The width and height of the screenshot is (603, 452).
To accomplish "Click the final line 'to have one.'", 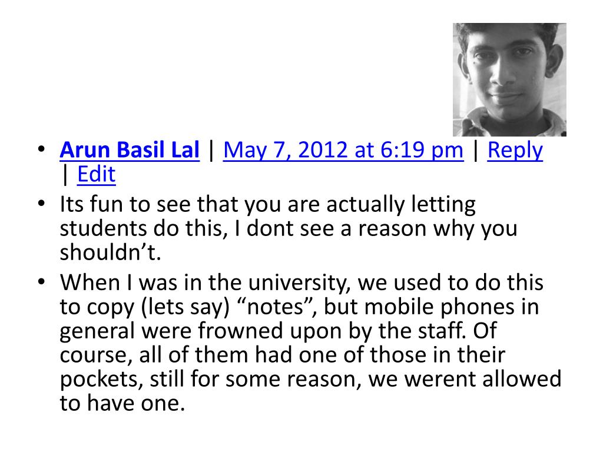I will [x=122, y=403].
